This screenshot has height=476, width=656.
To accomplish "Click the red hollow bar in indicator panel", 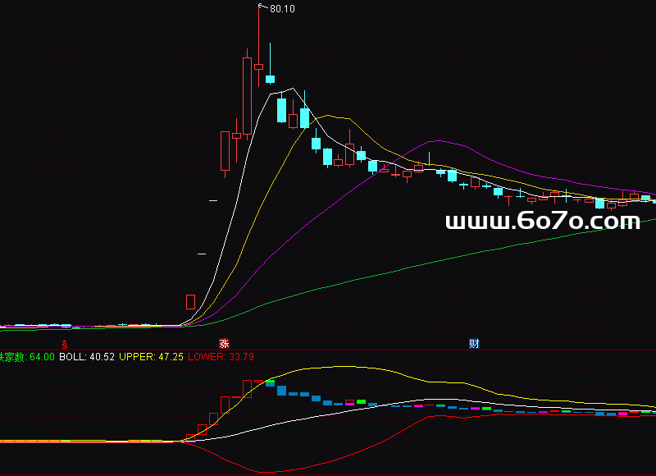I will [x=247, y=388].
